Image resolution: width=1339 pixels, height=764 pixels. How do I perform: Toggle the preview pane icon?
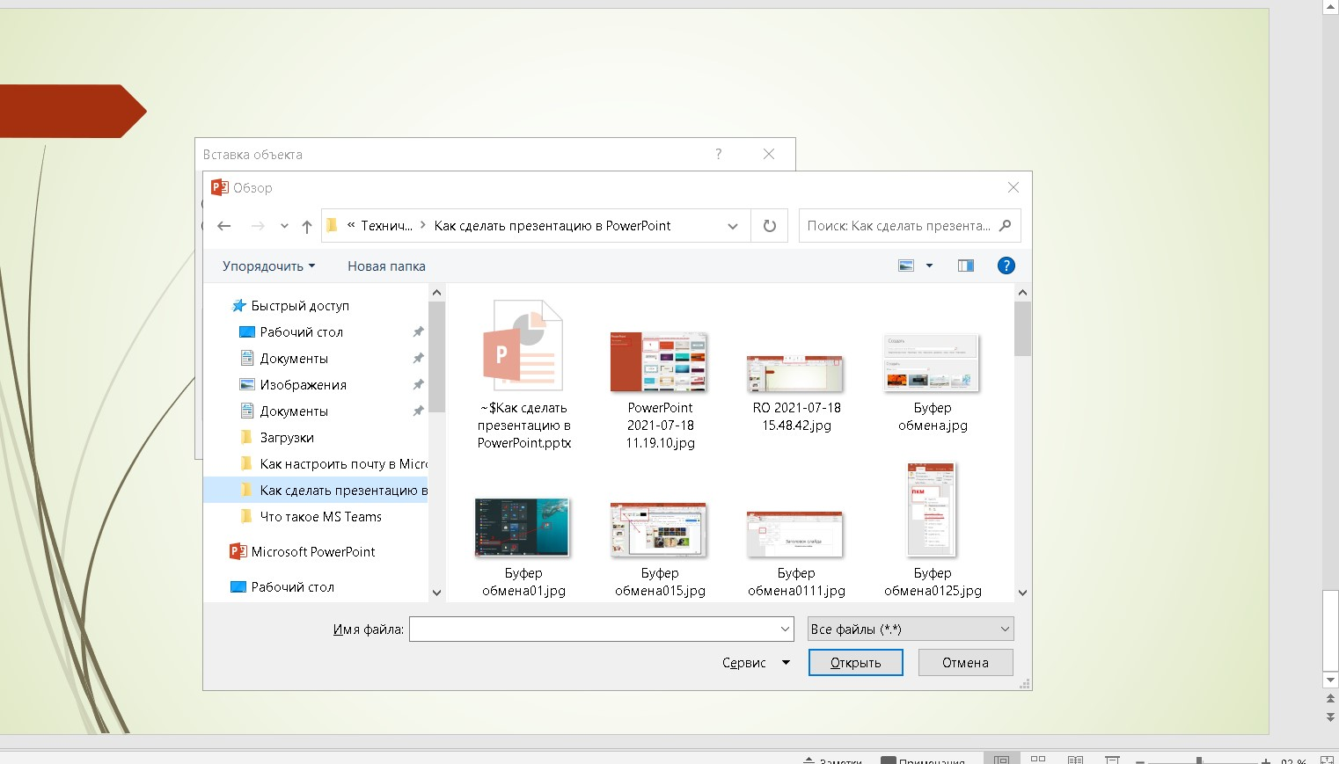965,266
